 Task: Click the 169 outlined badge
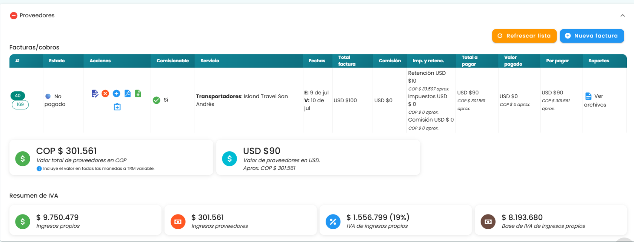coord(20,105)
